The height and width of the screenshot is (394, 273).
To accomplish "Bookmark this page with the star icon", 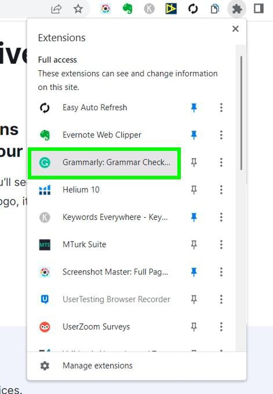I will click(78, 9).
